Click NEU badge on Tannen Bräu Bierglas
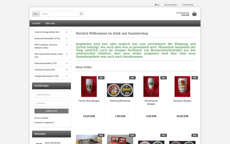Viewport: 230px width, 144px height. pyautogui.click(x=101, y=78)
